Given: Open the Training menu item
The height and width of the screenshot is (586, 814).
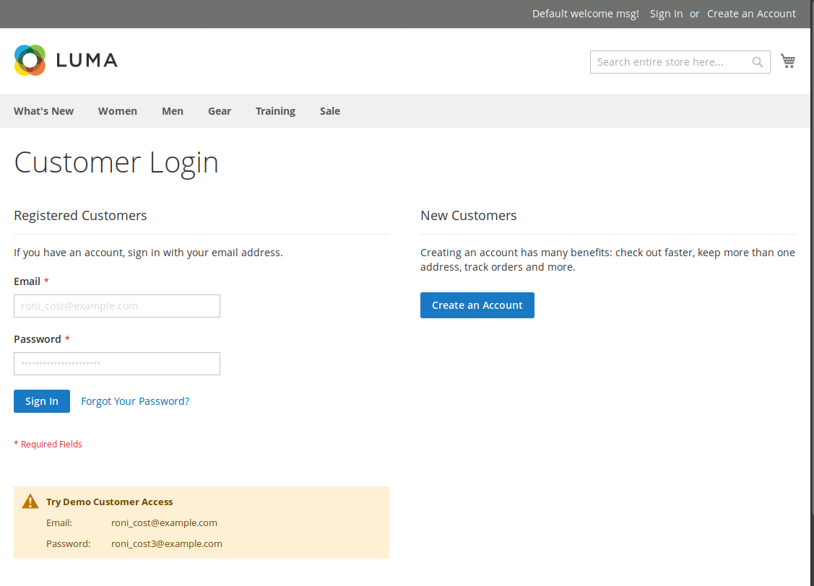Looking at the screenshot, I should (275, 111).
